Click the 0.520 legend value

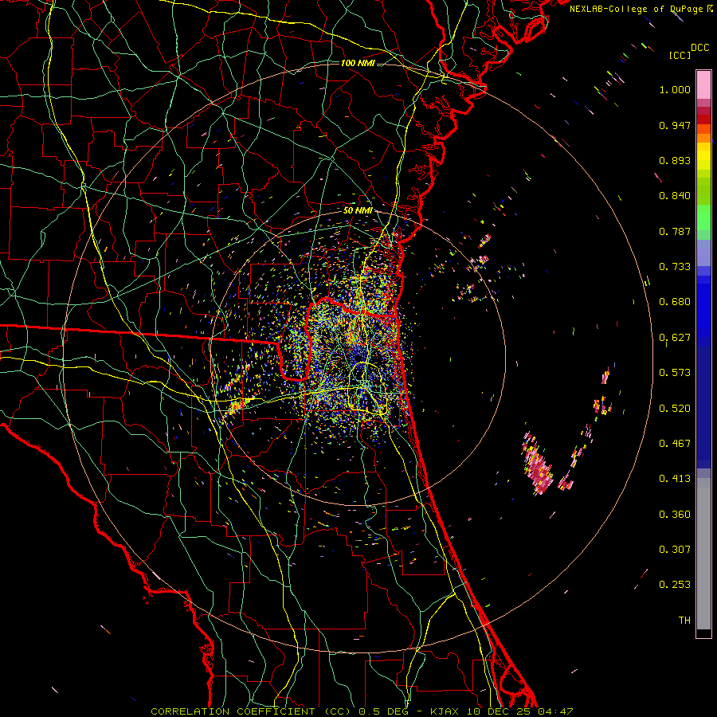coord(675,409)
